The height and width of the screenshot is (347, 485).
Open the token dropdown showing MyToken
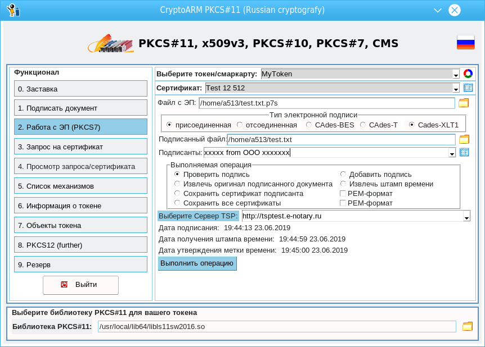tap(456, 75)
